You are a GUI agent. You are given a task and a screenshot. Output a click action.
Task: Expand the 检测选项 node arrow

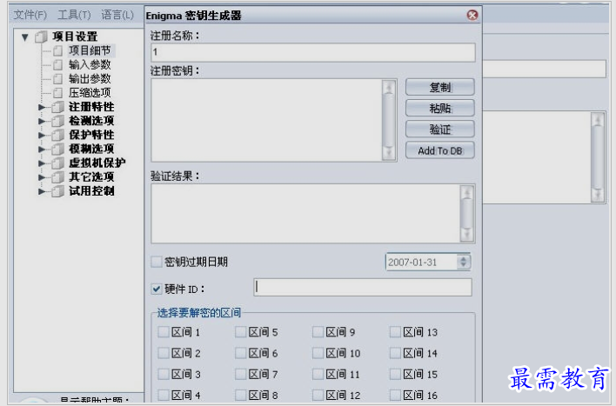[x=42, y=121]
